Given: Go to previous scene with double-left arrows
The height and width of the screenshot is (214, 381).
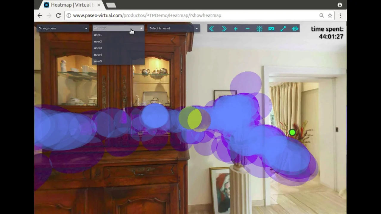Looking at the screenshot, I should [212, 29].
